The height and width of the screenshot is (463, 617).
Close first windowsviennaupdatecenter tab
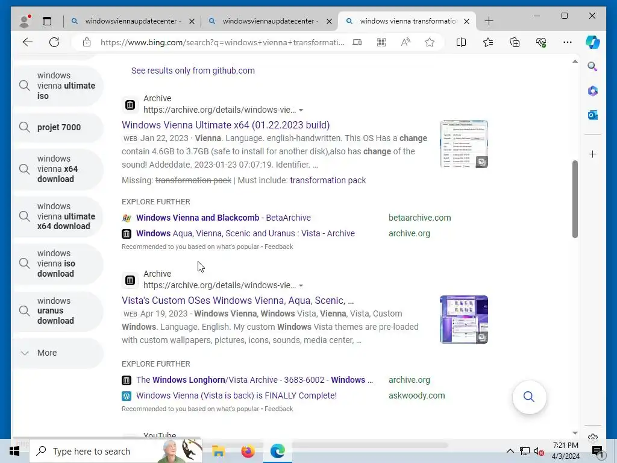[192, 21]
